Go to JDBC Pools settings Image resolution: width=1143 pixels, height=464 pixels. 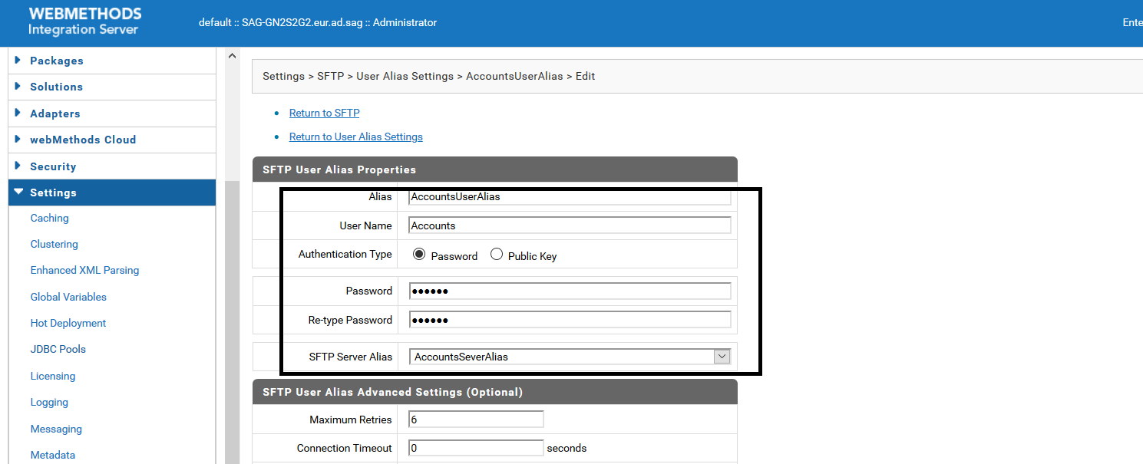click(58, 349)
